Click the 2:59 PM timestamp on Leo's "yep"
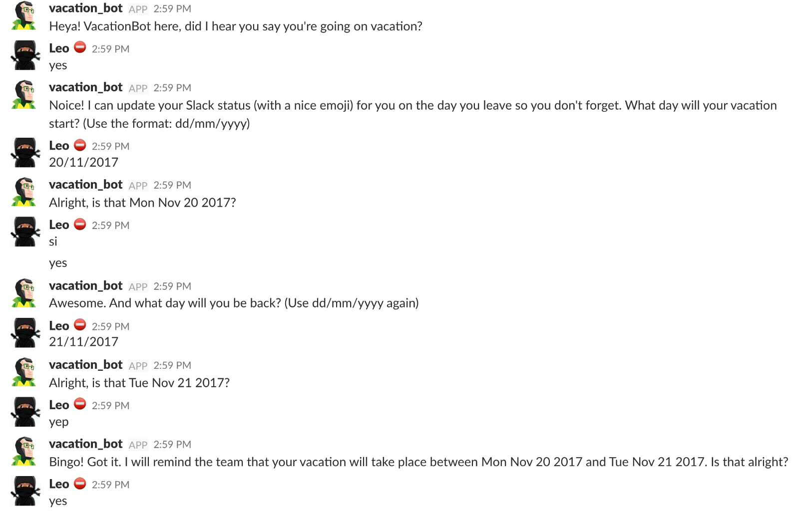This screenshot has height=511, width=799. pyautogui.click(x=110, y=406)
